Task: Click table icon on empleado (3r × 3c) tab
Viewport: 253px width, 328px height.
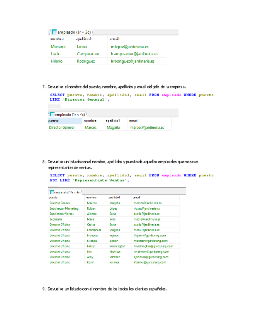Action: [x=54, y=32]
